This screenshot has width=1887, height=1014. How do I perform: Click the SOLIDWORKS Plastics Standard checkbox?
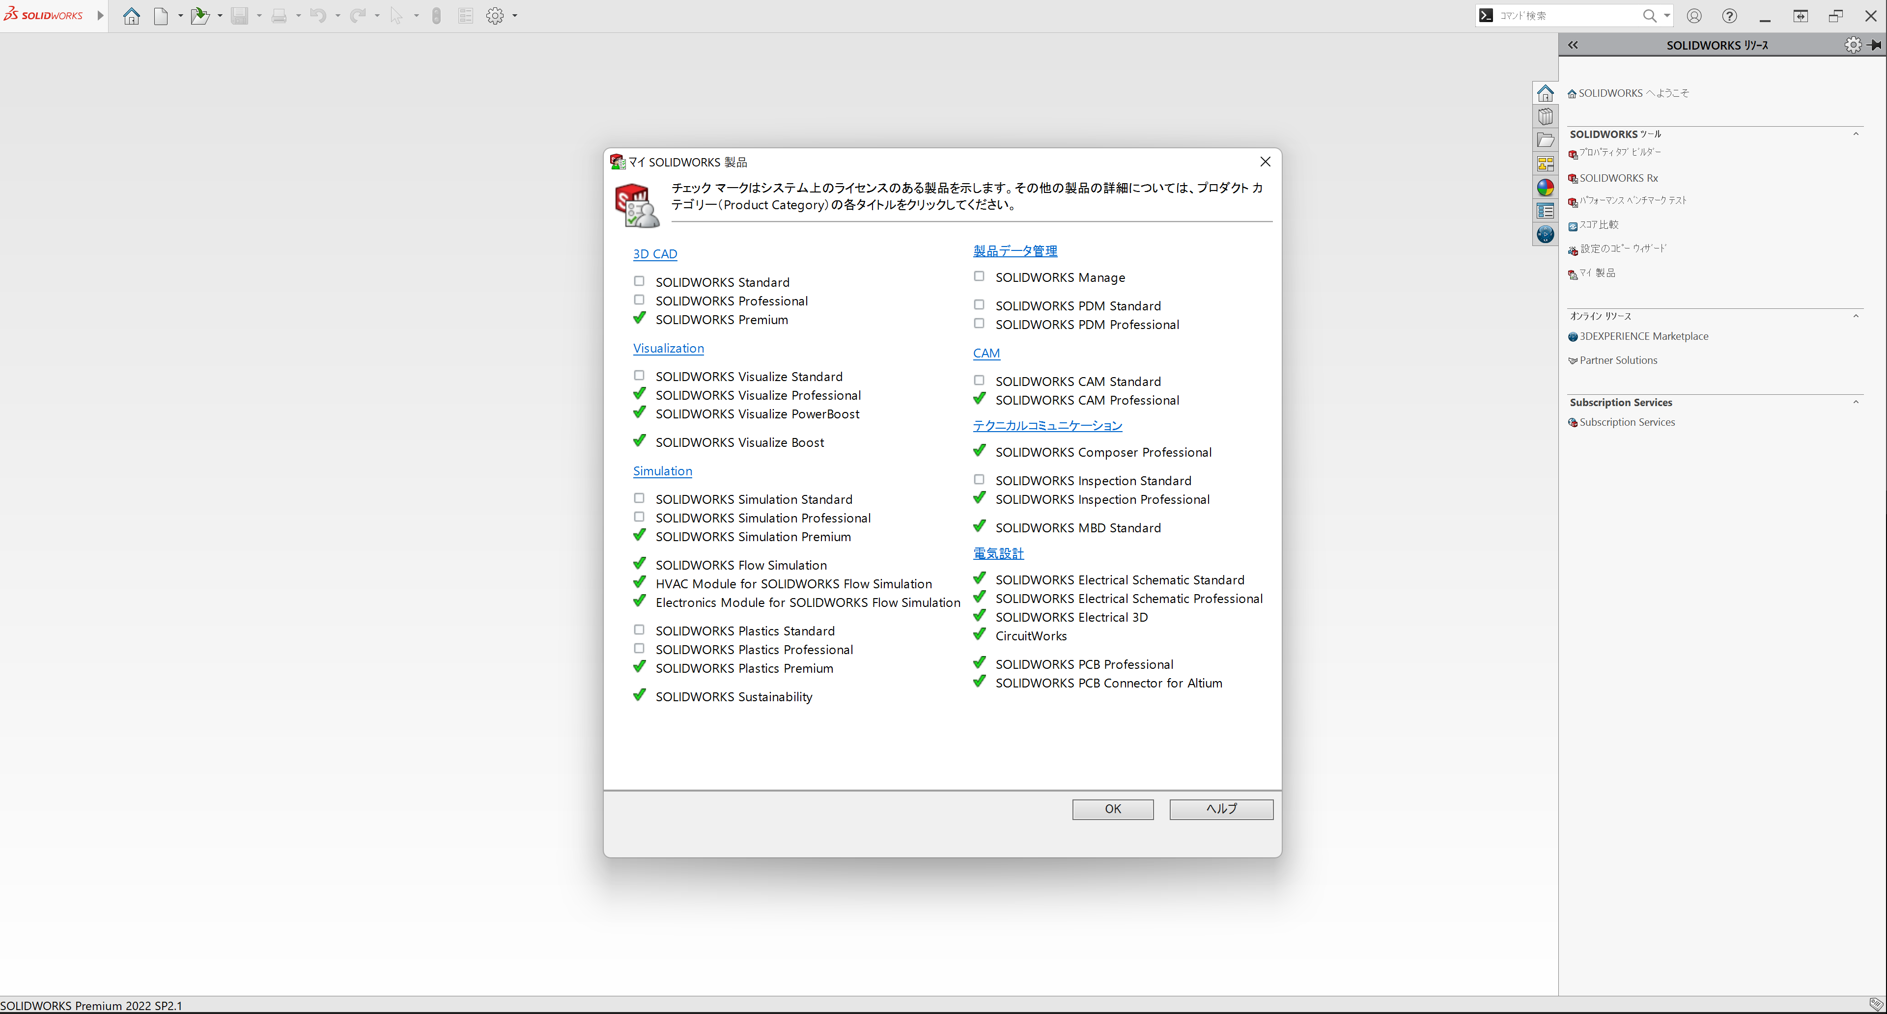[639, 630]
